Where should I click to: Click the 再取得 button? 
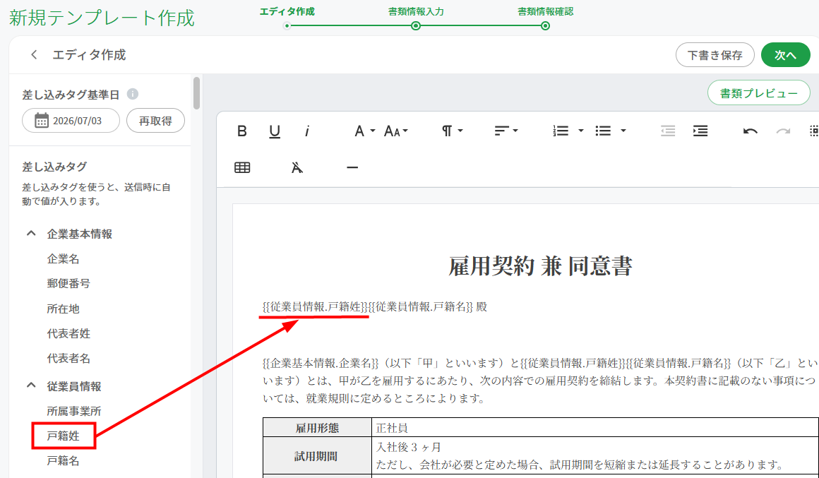(155, 121)
